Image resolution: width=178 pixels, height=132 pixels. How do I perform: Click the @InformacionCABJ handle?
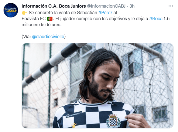106,6
